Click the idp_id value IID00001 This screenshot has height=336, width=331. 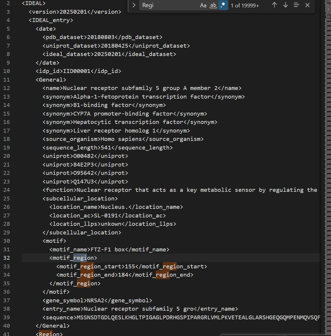point(77,71)
